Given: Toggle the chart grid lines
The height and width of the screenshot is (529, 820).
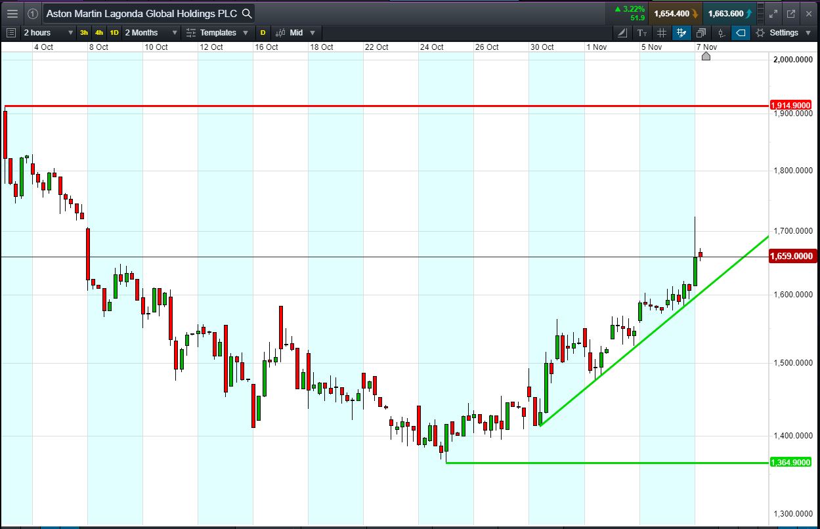Looking at the screenshot, I should coord(661,32).
